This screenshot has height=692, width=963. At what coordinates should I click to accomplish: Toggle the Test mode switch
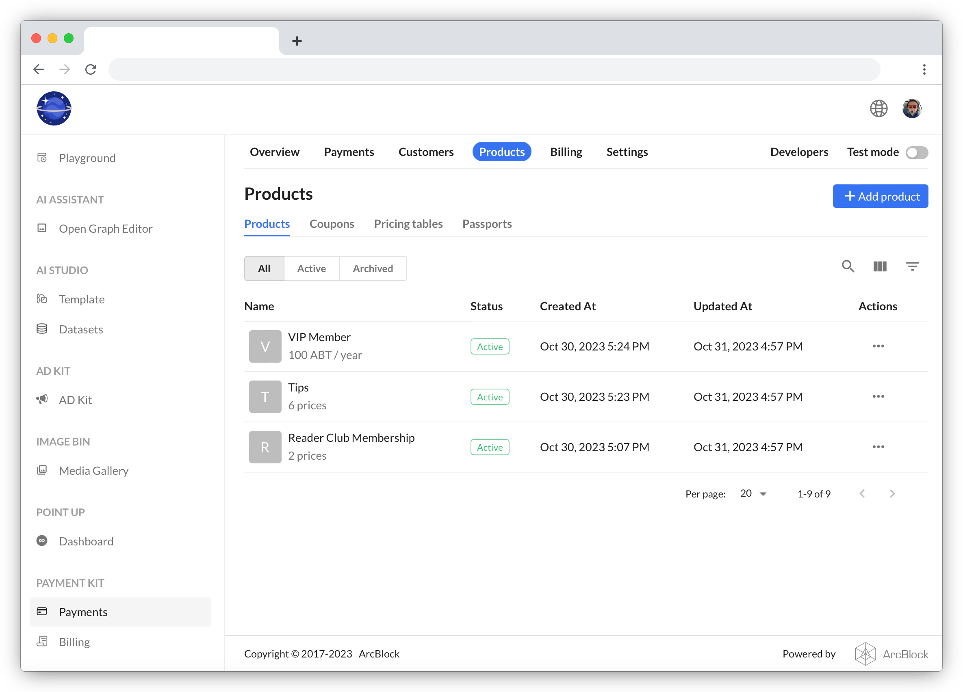[x=916, y=152]
